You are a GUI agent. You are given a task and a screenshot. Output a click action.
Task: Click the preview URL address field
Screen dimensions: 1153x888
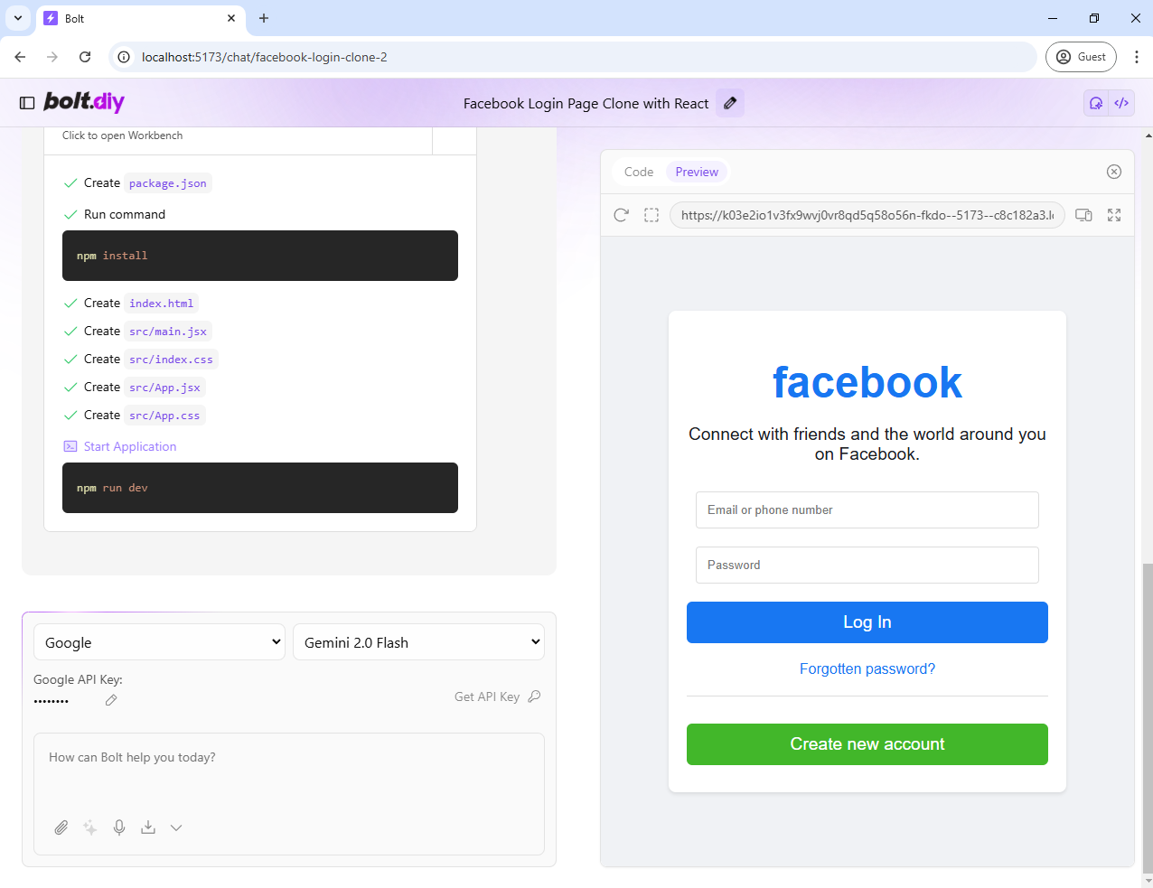867,215
